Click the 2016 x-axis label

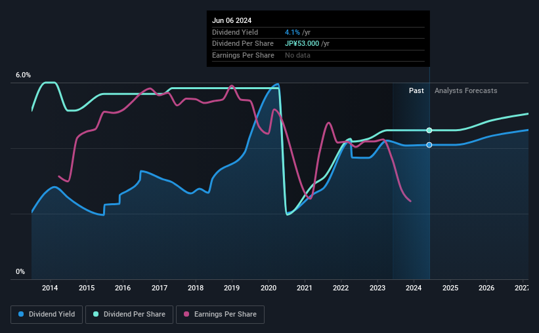(x=123, y=288)
